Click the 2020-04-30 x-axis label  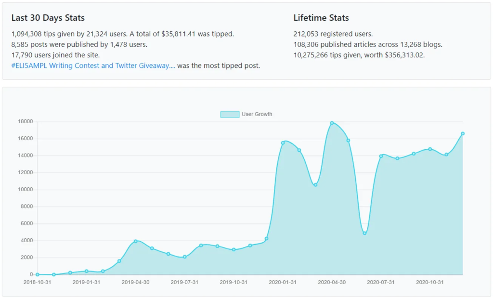(332, 282)
